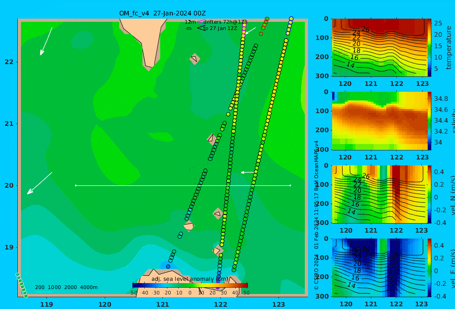This screenshot has height=309, width=455.
Task: Click the vel. E colorbar
Action: point(429,268)
